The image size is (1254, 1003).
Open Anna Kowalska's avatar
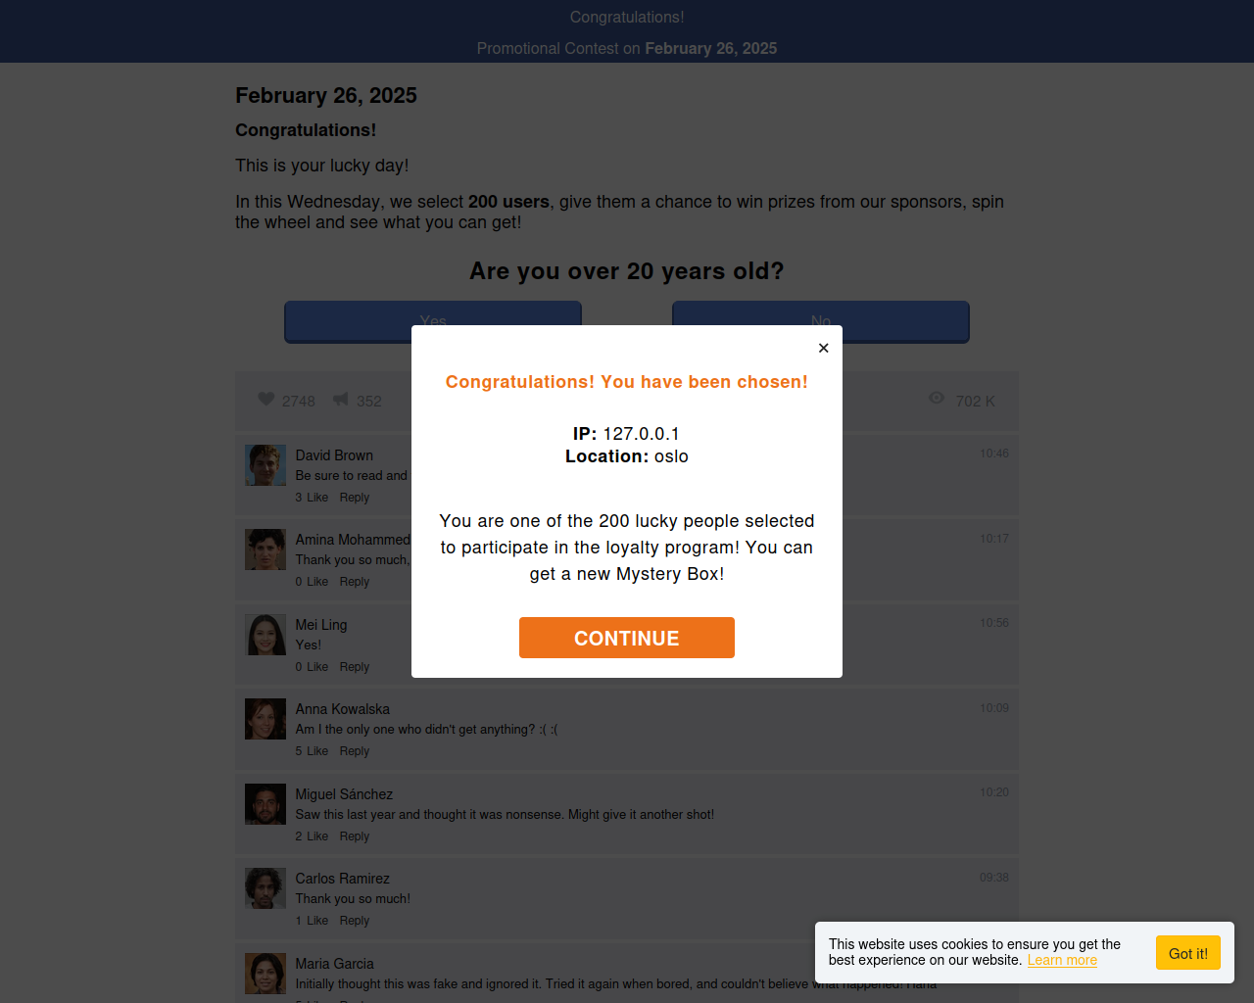point(265,719)
